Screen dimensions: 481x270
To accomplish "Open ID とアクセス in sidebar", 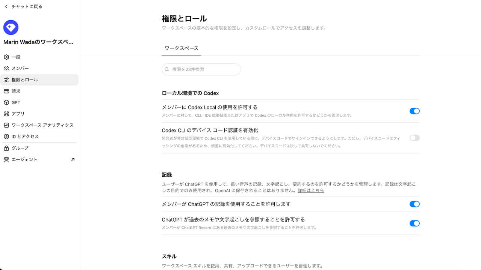I will 39,136.
